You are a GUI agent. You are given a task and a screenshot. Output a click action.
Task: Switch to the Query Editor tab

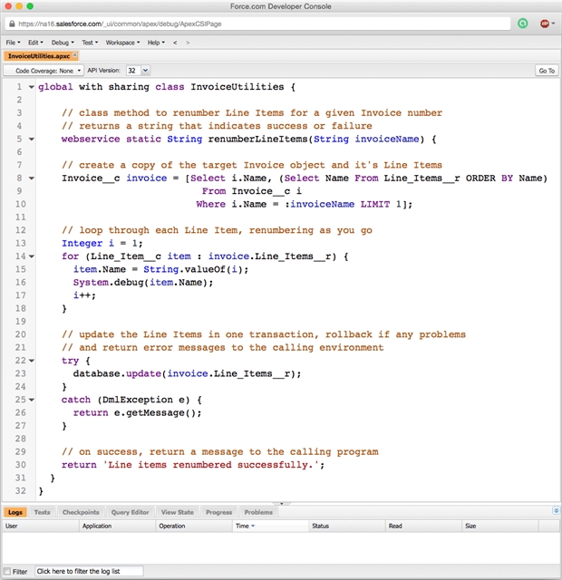pos(130,512)
